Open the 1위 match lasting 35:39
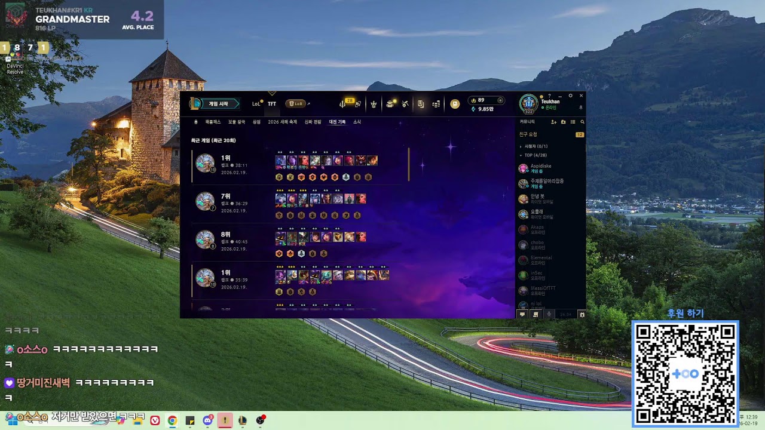This screenshot has width=765, height=430. 297,281
